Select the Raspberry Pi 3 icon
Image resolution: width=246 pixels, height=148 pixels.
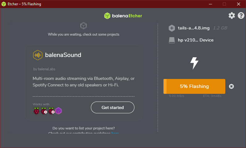tap(44, 111)
